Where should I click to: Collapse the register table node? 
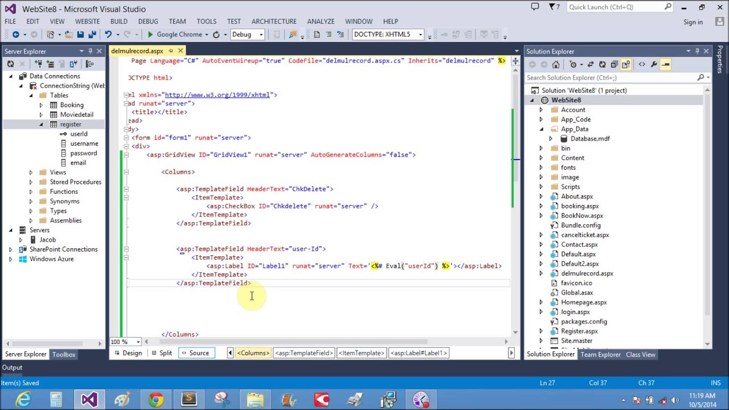point(40,125)
